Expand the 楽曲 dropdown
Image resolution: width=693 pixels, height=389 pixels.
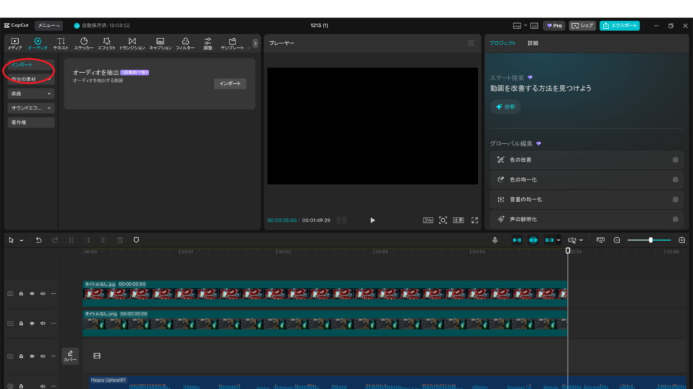click(31, 93)
